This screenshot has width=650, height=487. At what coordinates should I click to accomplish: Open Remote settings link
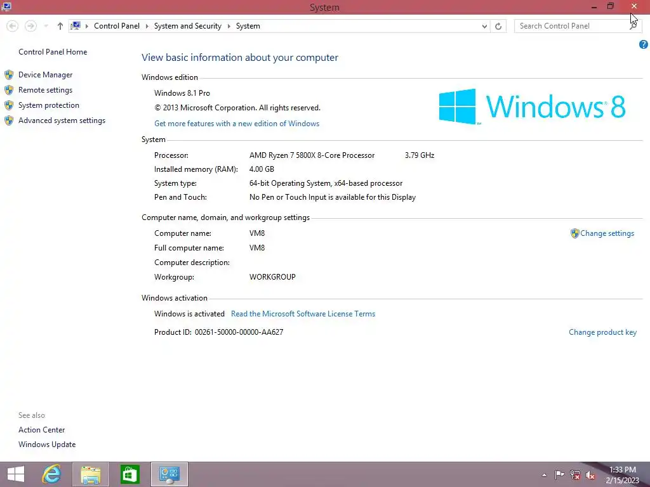coord(45,90)
